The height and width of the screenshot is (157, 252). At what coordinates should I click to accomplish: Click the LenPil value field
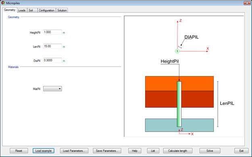tap(52, 46)
